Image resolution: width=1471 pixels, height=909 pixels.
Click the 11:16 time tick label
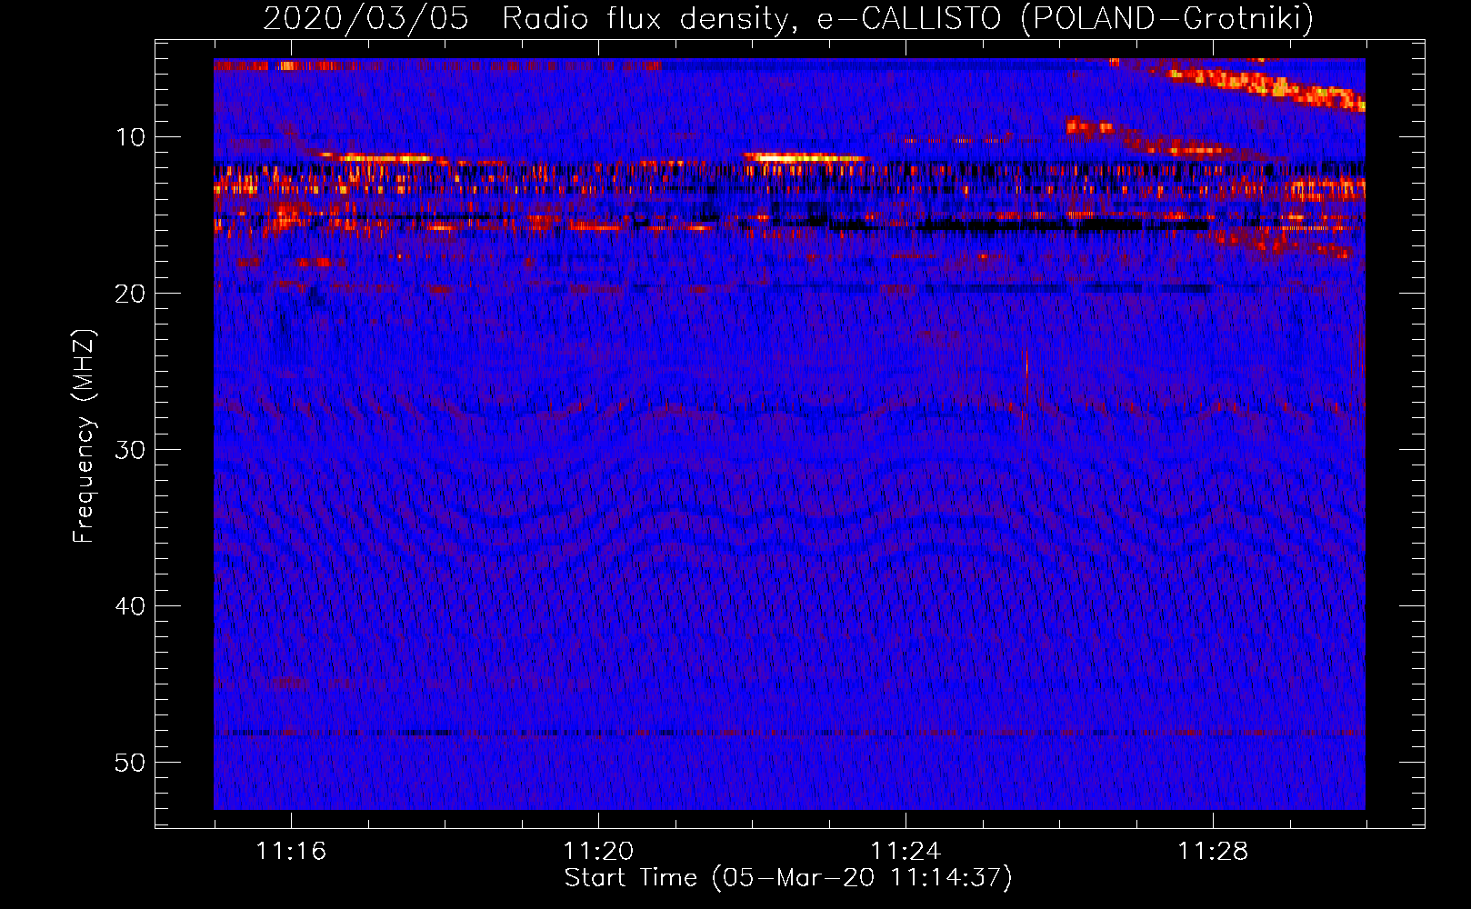tap(291, 852)
